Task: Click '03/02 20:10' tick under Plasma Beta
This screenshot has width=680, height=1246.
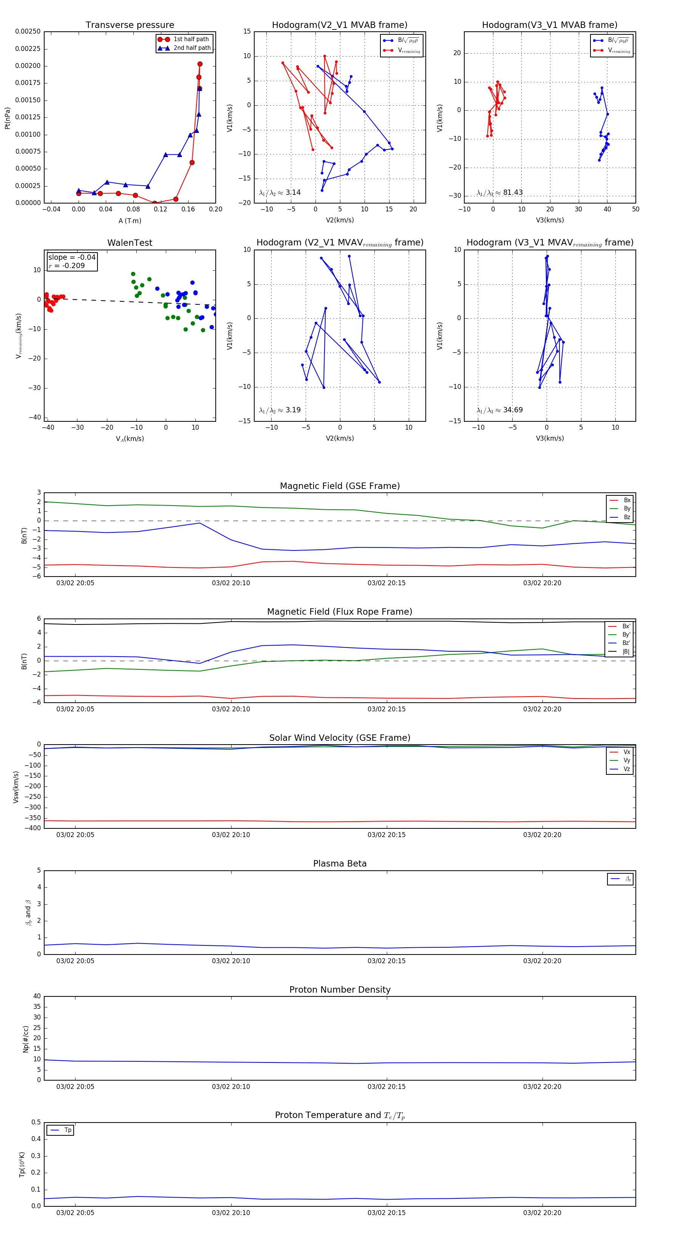Action: 231,961
